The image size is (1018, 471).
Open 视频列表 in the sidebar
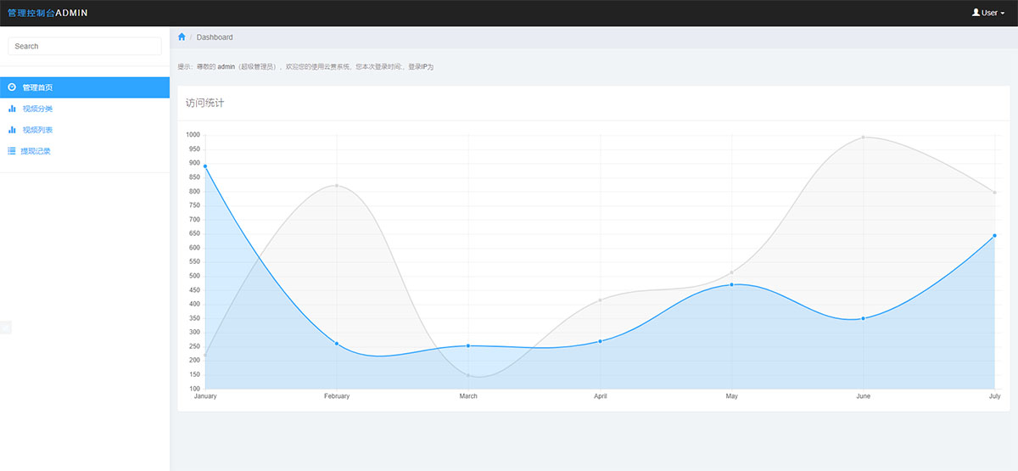[85, 130]
